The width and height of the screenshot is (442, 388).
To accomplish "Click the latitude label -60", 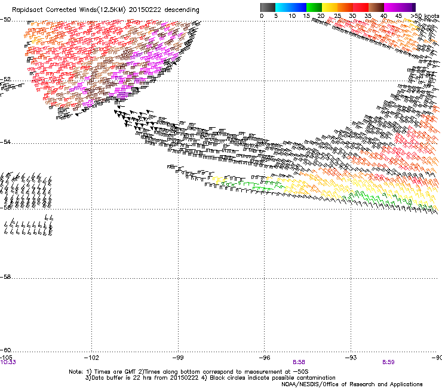I will pyautogui.click(x=5, y=350).
